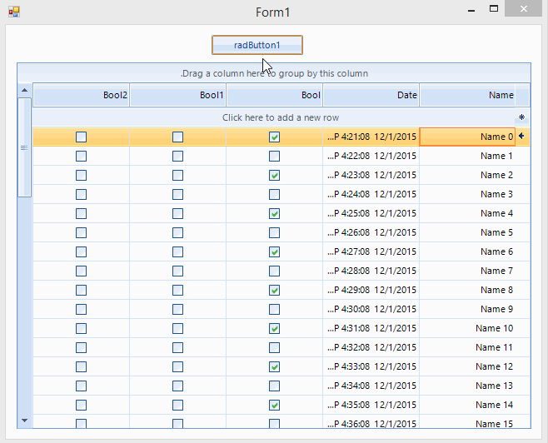The width and height of the screenshot is (548, 443).
Task: Check Bool checkbox in Name 9 row
Action: coord(274,309)
